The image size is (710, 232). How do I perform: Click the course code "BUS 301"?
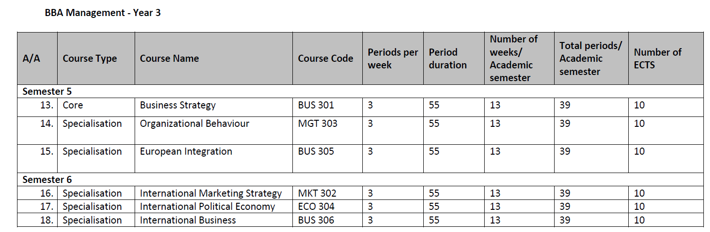(316, 105)
